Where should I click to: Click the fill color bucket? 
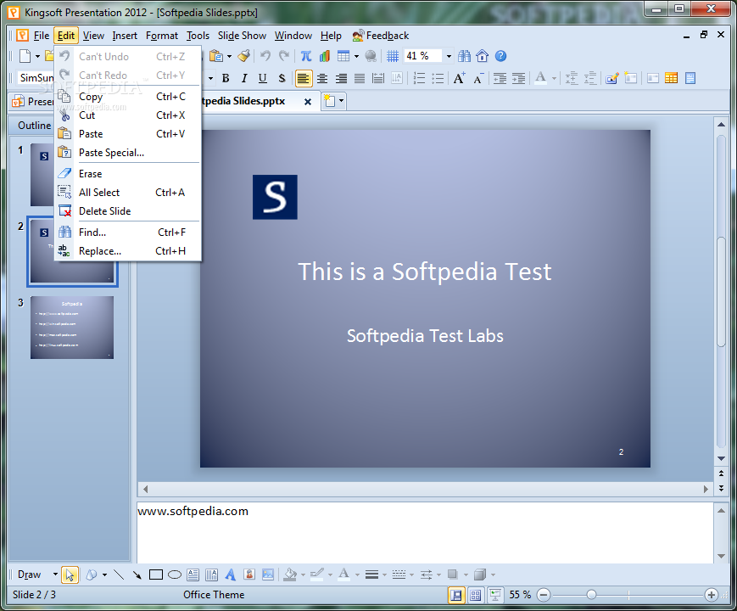coord(291,575)
